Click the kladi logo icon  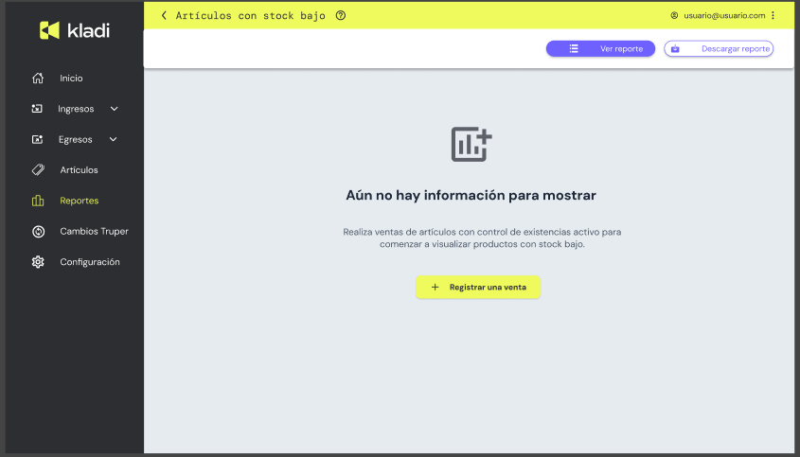(x=49, y=30)
